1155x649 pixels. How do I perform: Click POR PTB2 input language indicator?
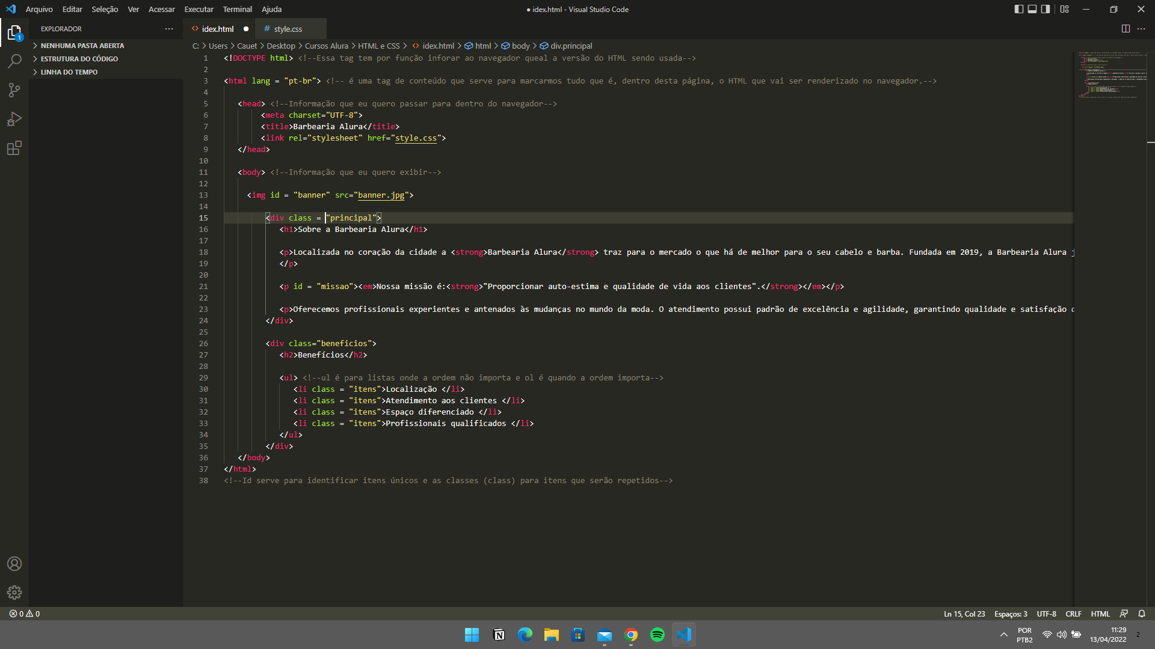click(1024, 635)
